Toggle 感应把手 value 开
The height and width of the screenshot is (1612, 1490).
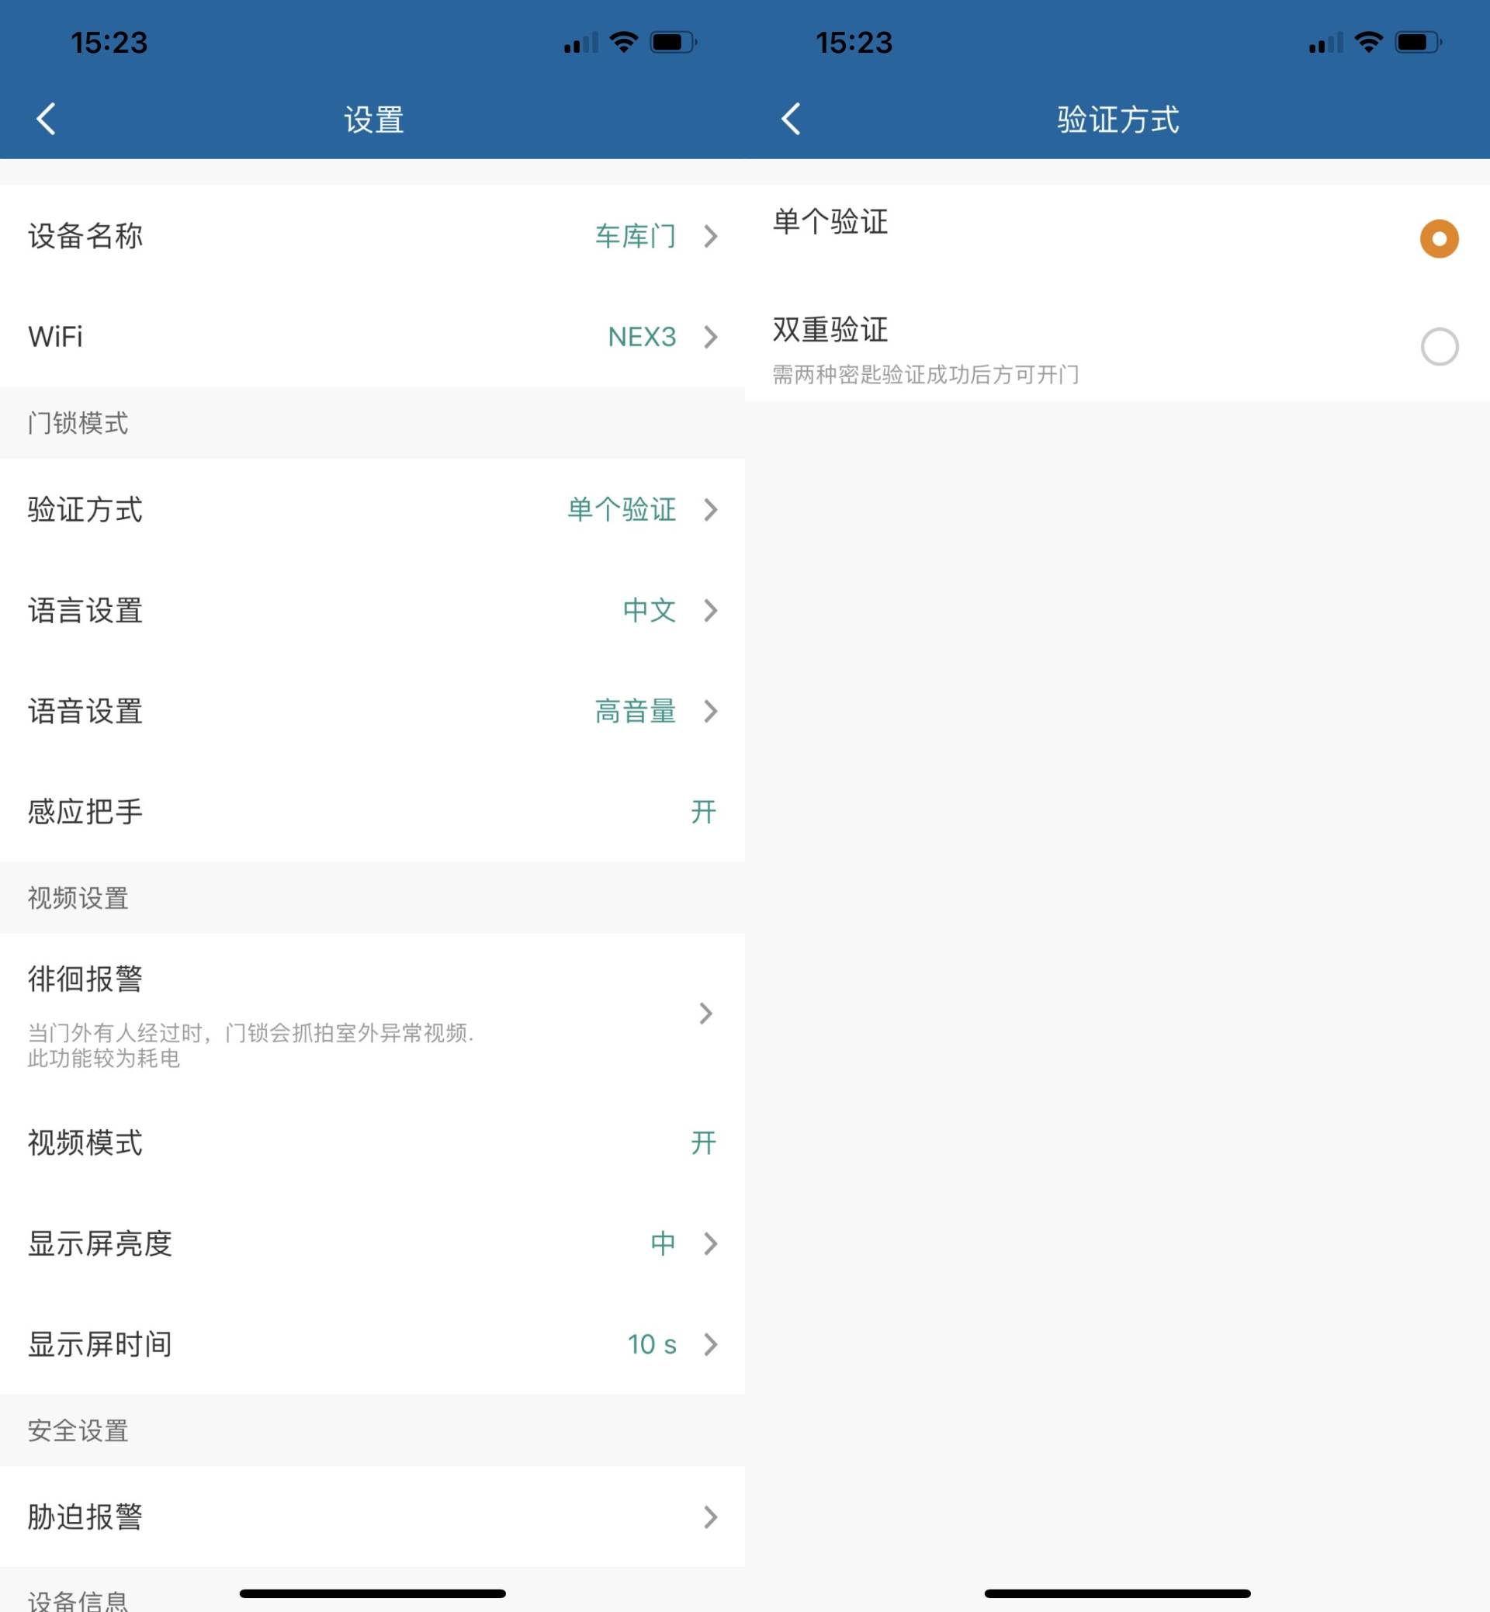coord(703,811)
